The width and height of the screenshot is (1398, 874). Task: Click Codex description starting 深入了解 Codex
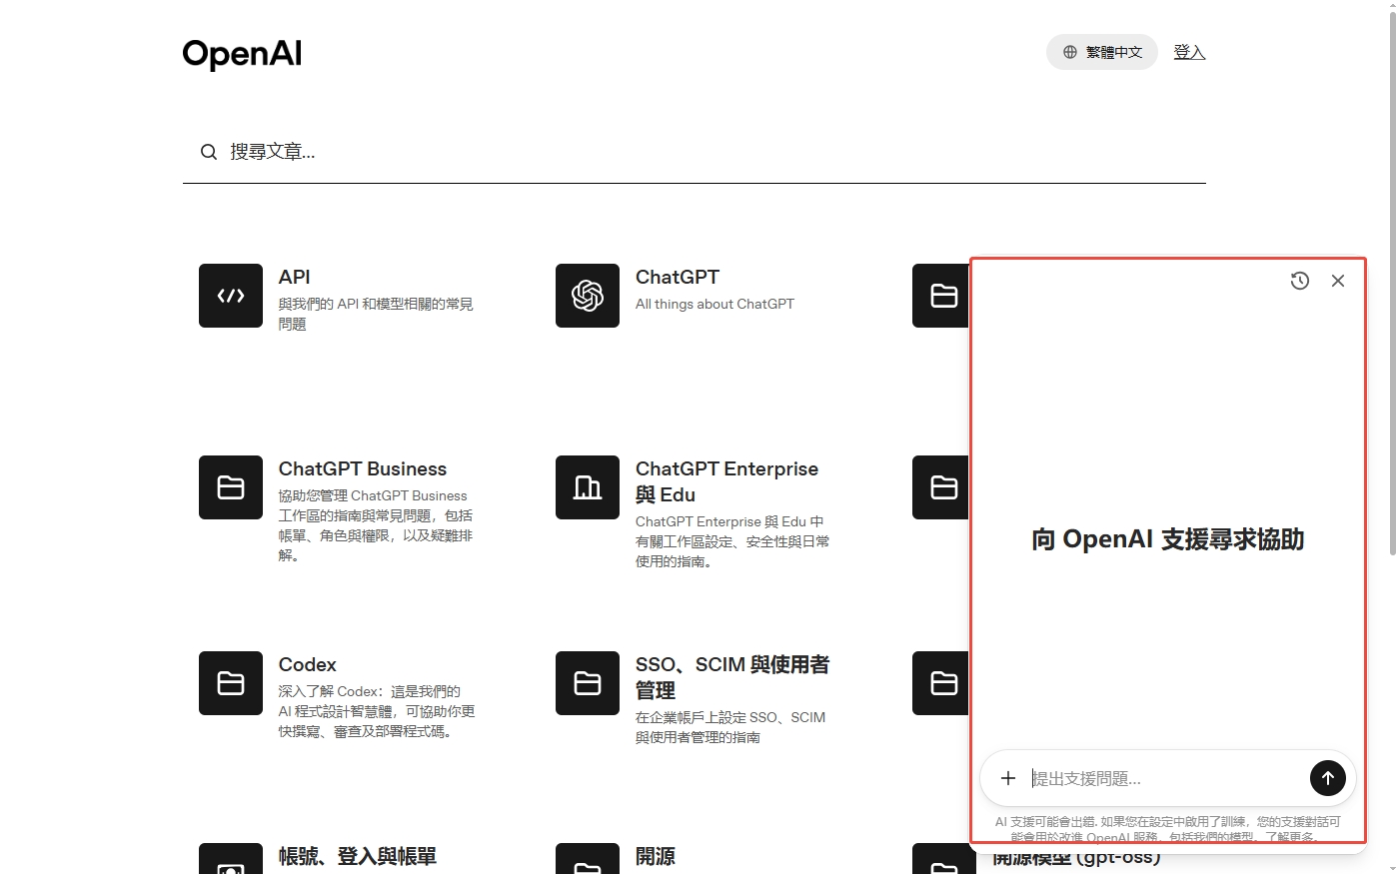(377, 711)
